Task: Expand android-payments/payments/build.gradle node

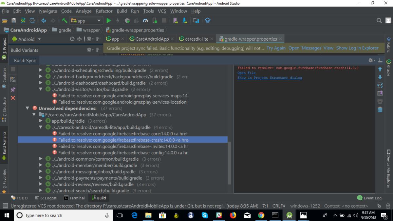Action: [x=41, y=178]
